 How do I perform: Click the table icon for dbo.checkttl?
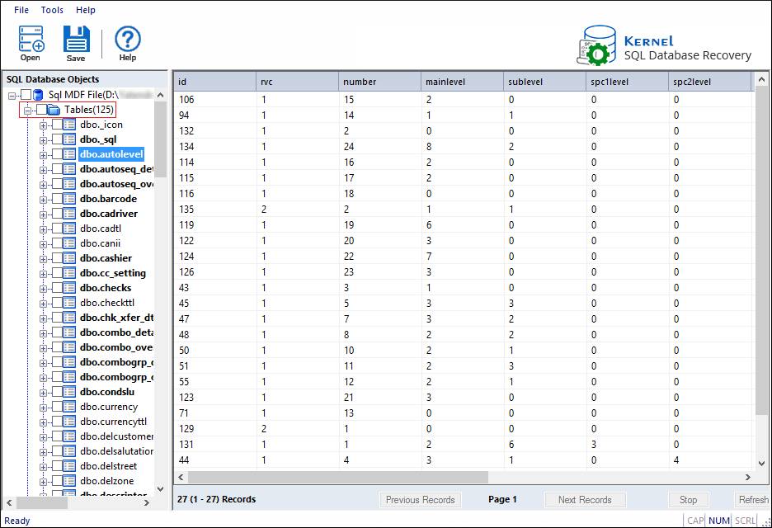69,303
